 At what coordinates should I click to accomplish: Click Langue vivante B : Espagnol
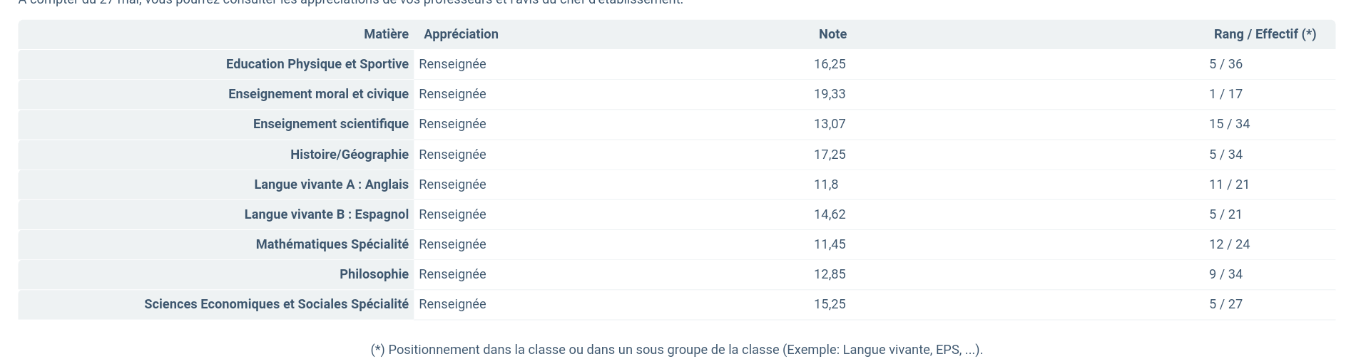[x=327, y=214]
